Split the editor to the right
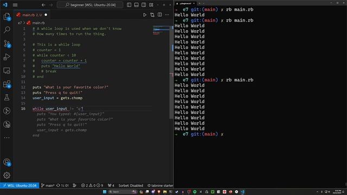Viewport: 347px width, 195px height. point(159,15)
